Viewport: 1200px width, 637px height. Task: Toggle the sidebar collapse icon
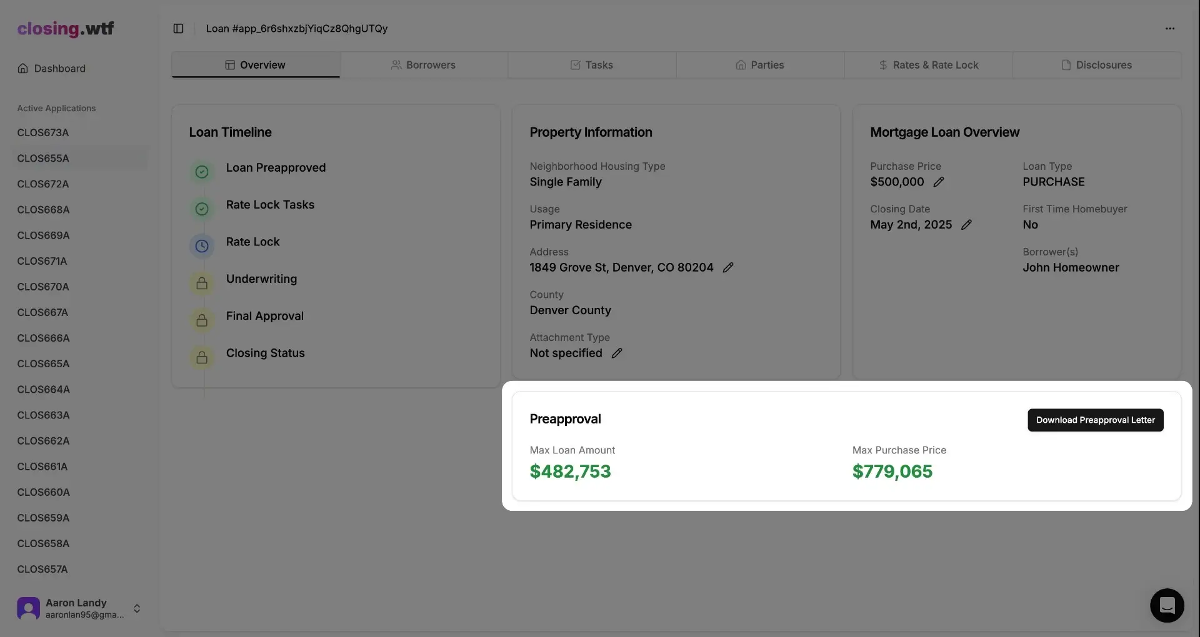click(x=178, y=28)
